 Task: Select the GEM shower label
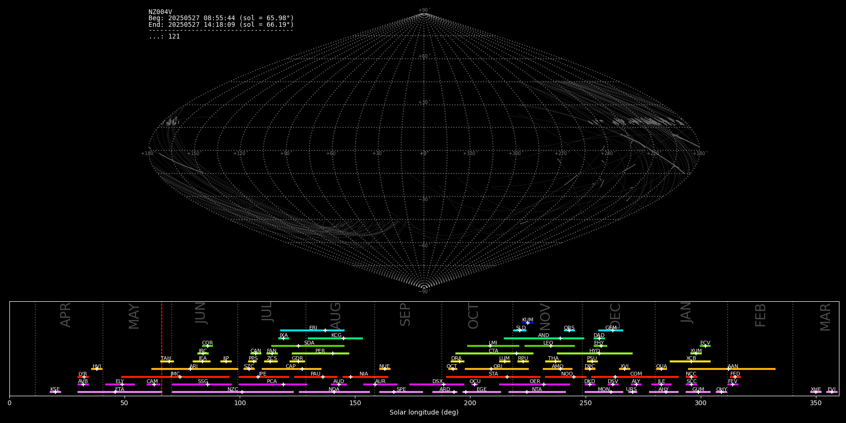click(x=611, y=328)
